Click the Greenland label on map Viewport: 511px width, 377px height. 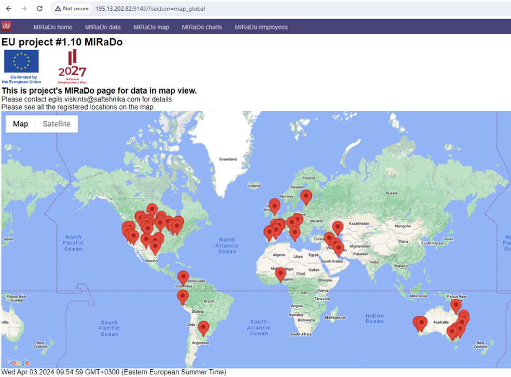pos(228,159)
